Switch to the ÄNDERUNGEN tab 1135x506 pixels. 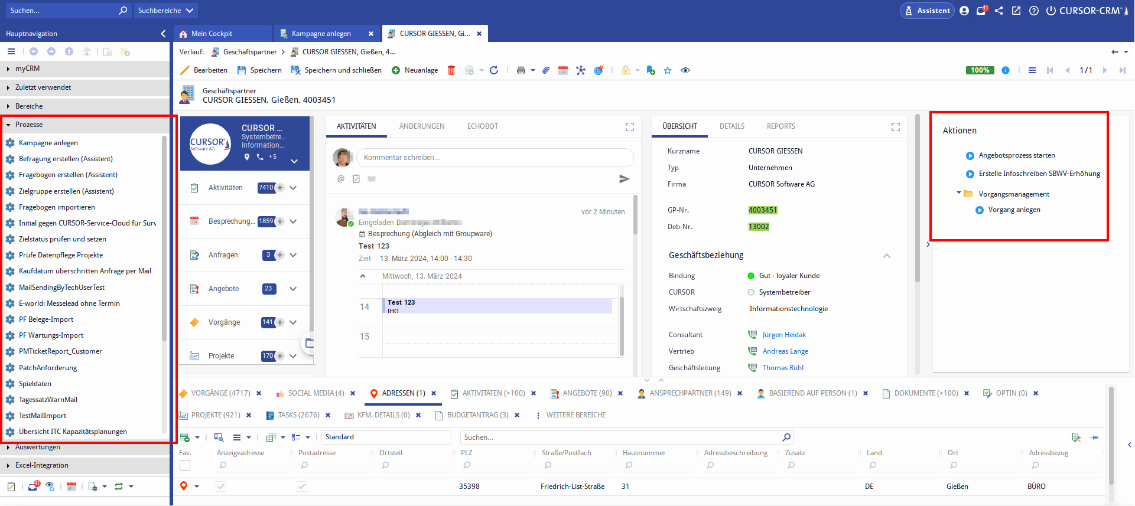coord(422,126)
